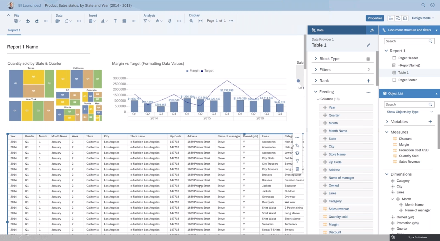Screen dimensions: 440x241
Task: Open the paintbrush format tab in the build panel
Action: click(x=372, y=30)
